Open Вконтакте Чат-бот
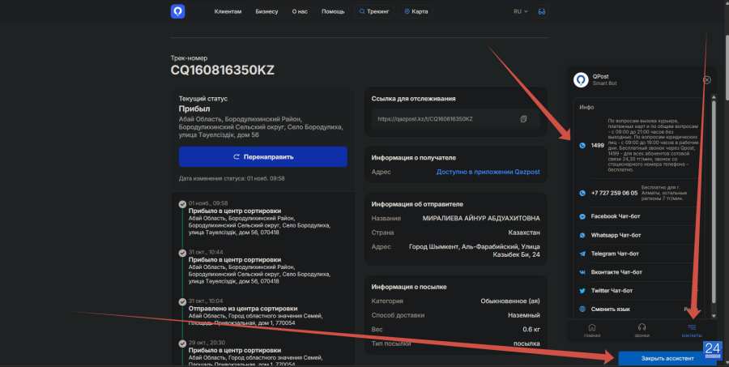 click(x=616, y=272)
